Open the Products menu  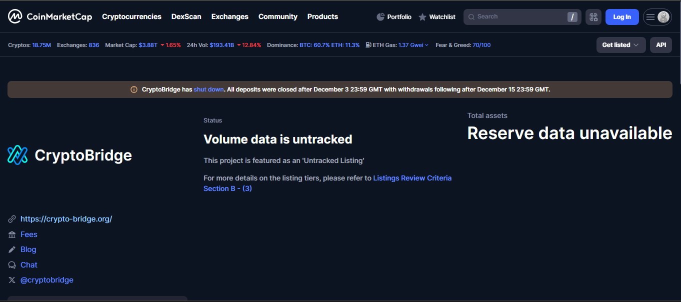[x=322, y=16]
